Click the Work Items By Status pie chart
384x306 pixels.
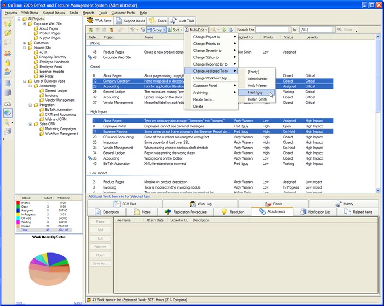point(49,269)
